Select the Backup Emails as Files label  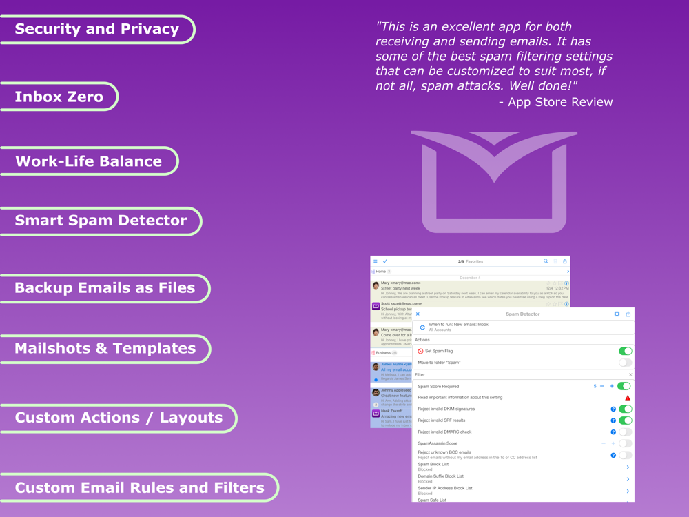pyautogui.click(x=105, y=288)
